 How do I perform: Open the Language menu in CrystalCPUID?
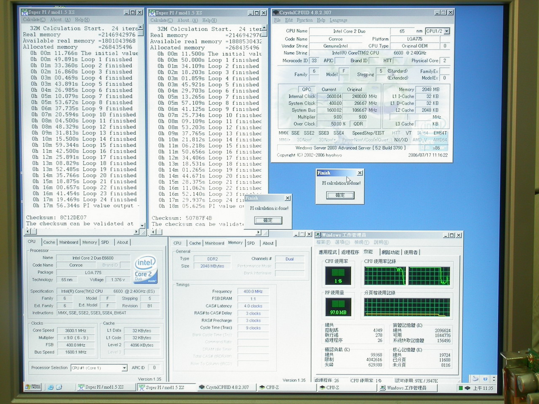[x=338, y=20]
